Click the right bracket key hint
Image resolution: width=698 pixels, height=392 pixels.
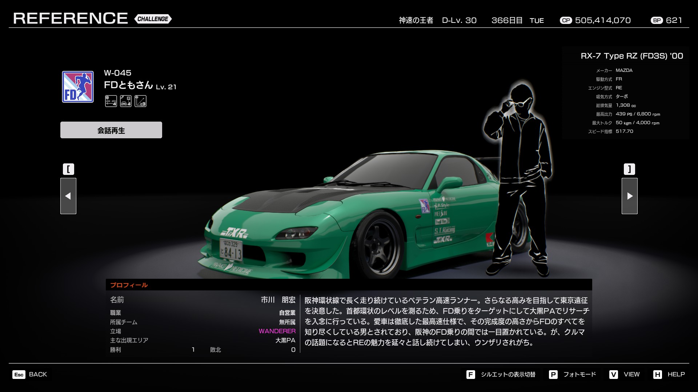[x=629, y=169]
